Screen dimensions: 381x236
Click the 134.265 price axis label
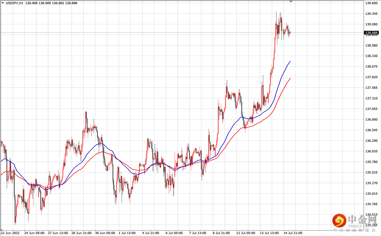(x=371, y=225)
